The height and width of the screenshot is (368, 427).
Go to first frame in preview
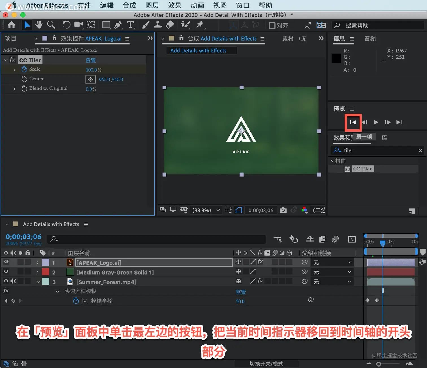click(353, 122)
